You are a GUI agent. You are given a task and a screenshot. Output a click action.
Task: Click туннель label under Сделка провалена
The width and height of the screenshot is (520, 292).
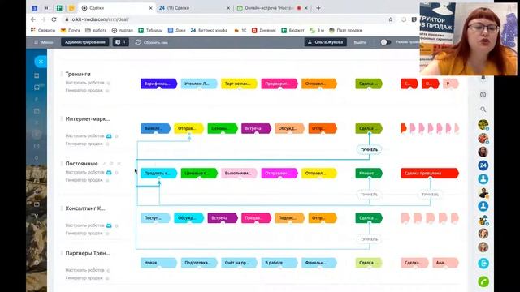coord(430,195)
